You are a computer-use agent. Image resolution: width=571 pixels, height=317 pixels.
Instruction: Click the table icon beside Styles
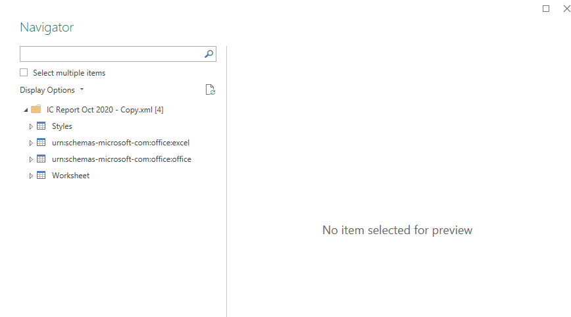click(x=41, y=126)
